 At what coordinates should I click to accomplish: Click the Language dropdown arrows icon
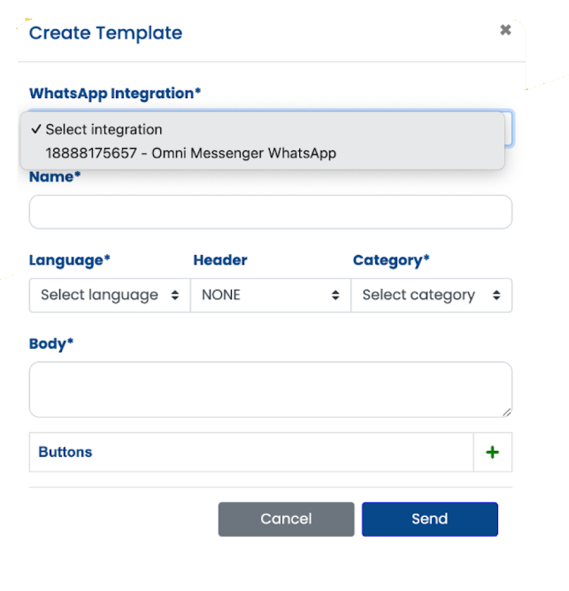click(175, 295)
